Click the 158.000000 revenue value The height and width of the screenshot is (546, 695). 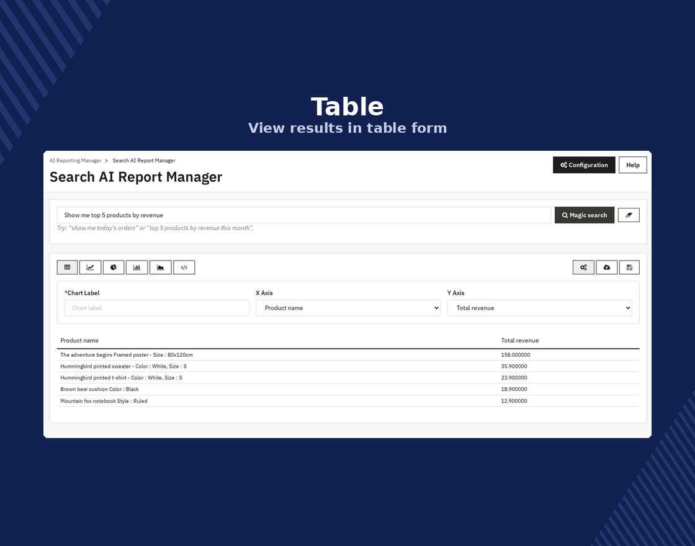516,355
